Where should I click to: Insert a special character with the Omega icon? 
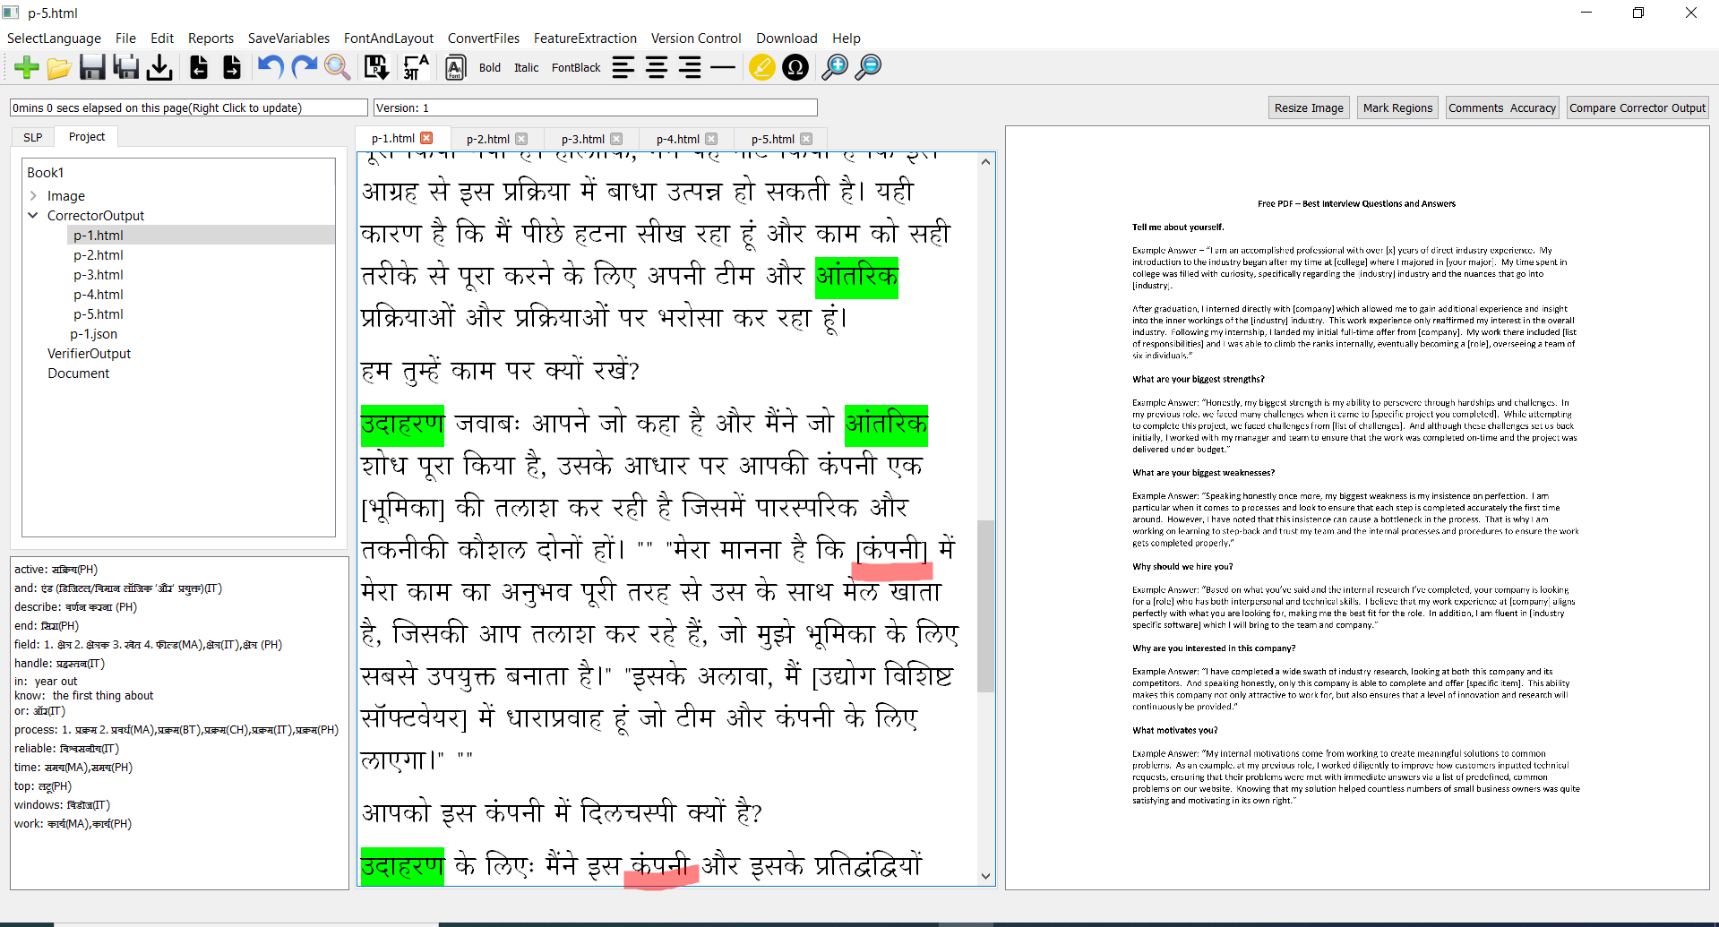(795, 66)
